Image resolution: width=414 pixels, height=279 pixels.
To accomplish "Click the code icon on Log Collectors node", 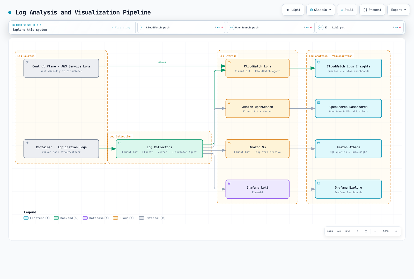I will click(119, 143).
